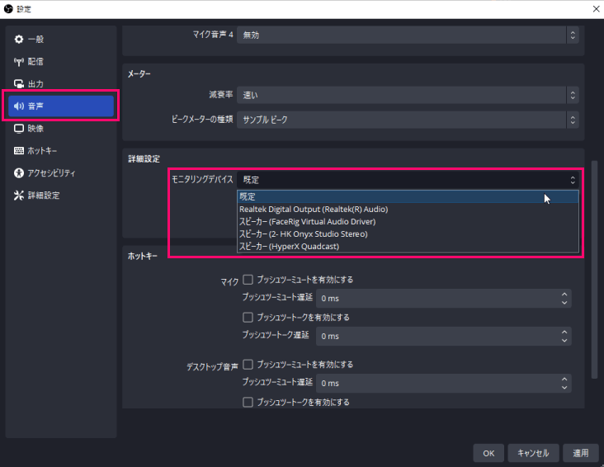
Task: Click the マイク プッシュツートーク遅延 field
Action: [x=444, y=337]
